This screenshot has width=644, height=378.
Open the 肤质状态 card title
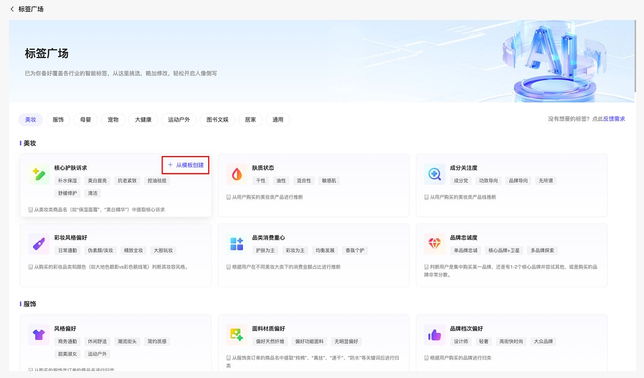click(263, 168)
